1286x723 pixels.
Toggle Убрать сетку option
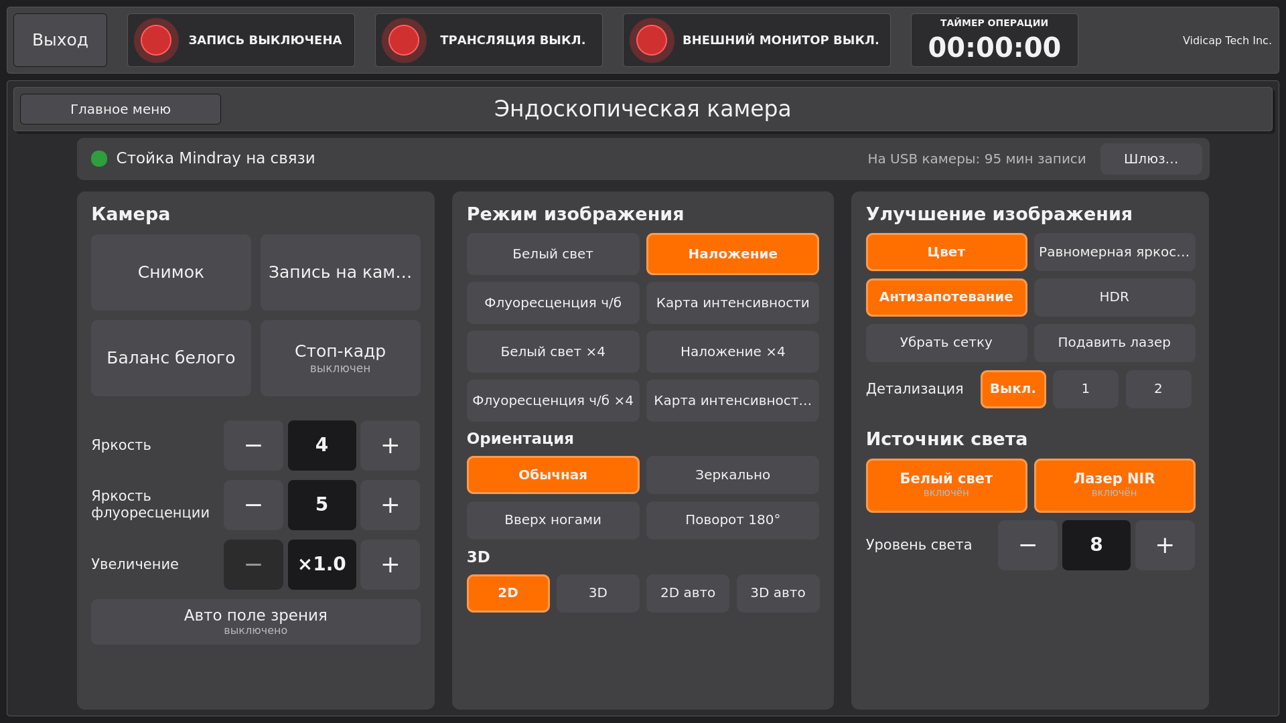pyautogui.click(x=946, y=343)
